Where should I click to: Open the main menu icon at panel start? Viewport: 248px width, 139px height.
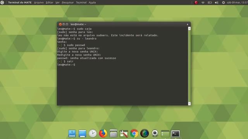2,3
